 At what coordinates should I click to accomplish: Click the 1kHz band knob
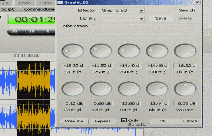pyautogui.click(x=185, y=50)
